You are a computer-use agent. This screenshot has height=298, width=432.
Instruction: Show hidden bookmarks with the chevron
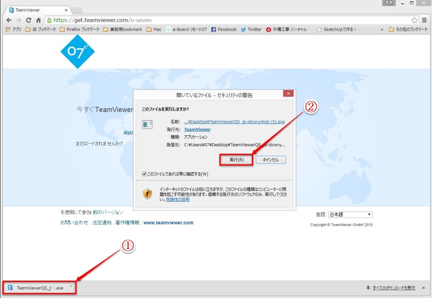[382, 29]
